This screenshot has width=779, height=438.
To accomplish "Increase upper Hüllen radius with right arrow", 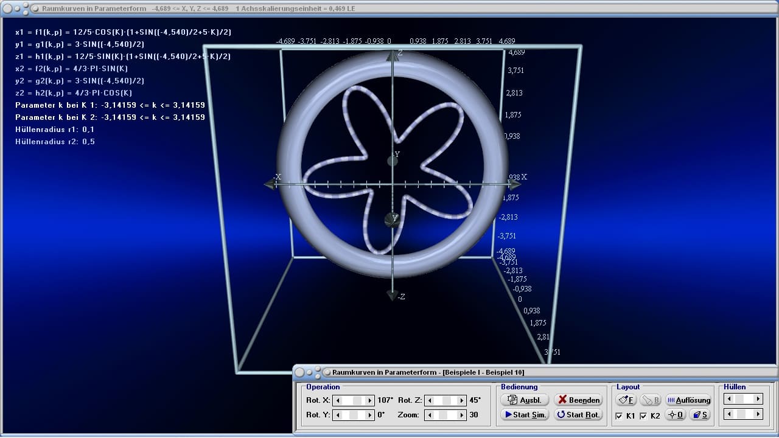I will pyautogui.click(x=758, y=399).
